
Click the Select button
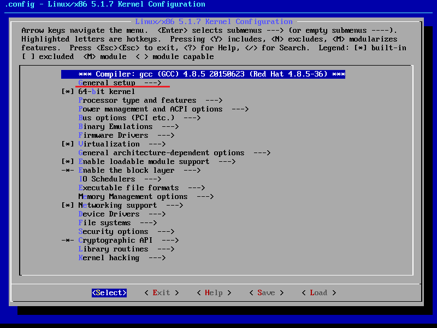(x=109, y=293)
